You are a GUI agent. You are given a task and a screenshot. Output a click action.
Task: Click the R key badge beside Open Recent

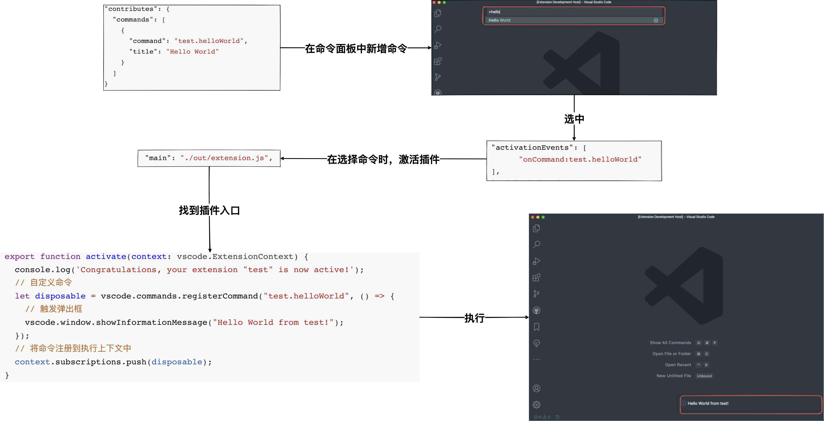point(706,365)
